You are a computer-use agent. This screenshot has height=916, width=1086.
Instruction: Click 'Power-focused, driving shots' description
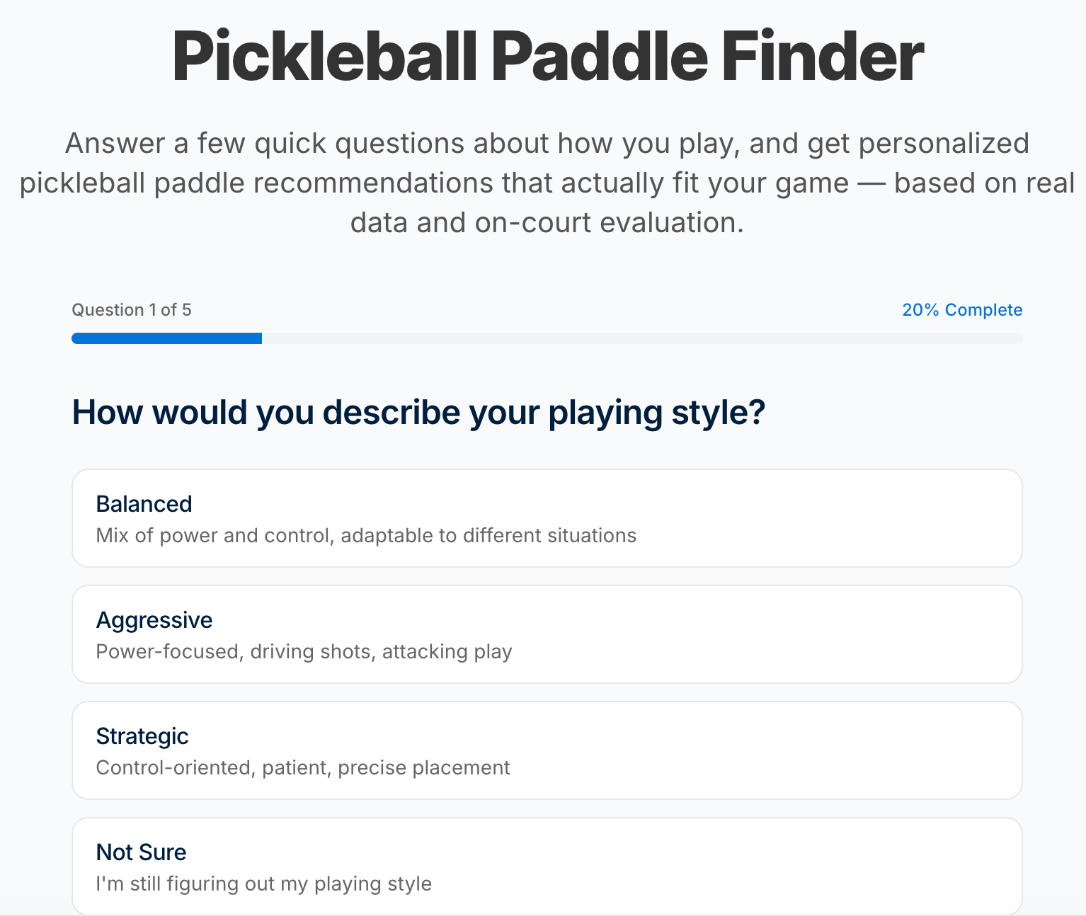pos(304,651)
